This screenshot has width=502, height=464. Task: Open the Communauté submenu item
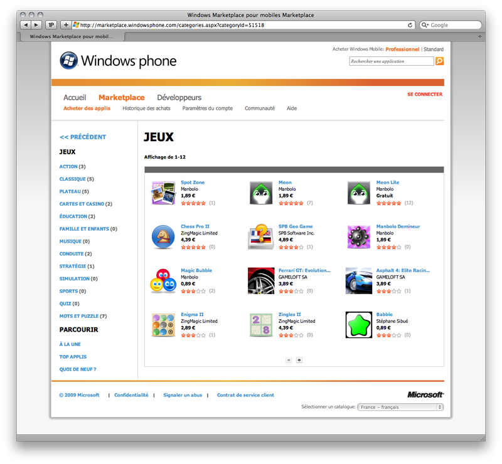pos(260,108)
